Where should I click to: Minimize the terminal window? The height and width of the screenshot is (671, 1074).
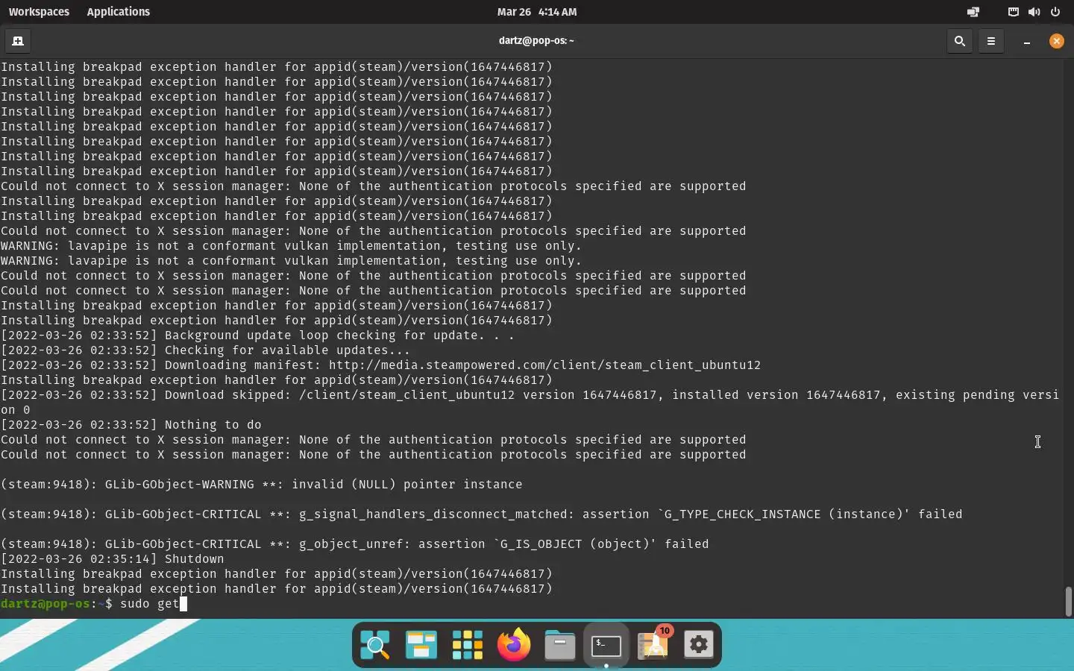pos(1027,42)
